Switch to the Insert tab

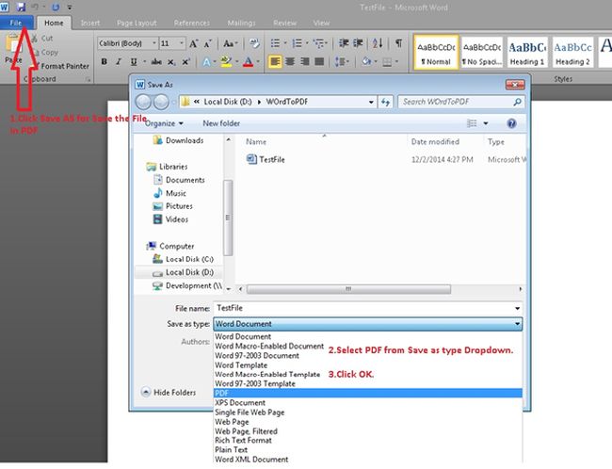tap(90, 23)
